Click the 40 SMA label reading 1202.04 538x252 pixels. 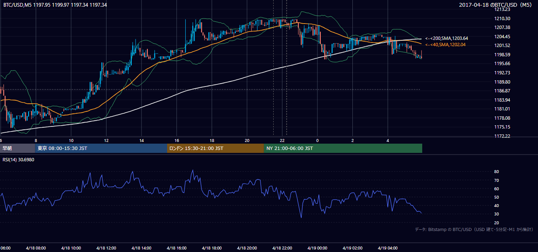[x=445, y=45]
